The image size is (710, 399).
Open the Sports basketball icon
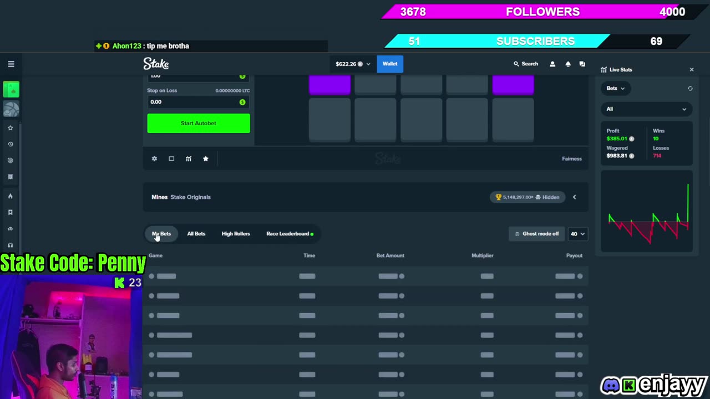(11, 110)
